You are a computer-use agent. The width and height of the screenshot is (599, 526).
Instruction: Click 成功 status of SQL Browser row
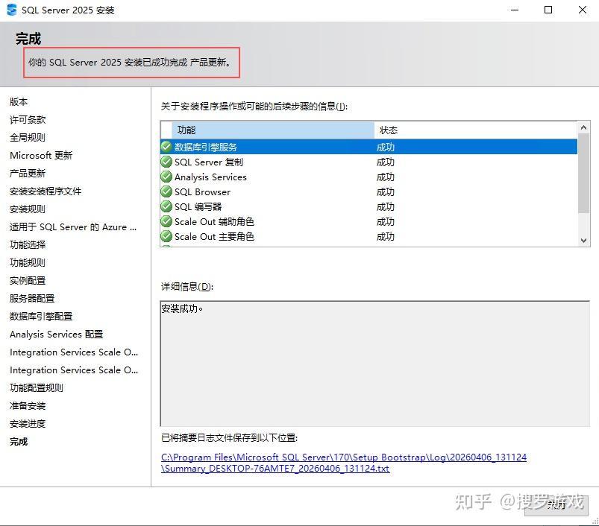point(385,192)
